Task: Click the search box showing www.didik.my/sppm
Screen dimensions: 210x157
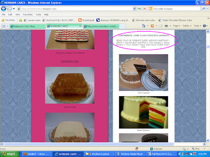Action: (174, 9)
